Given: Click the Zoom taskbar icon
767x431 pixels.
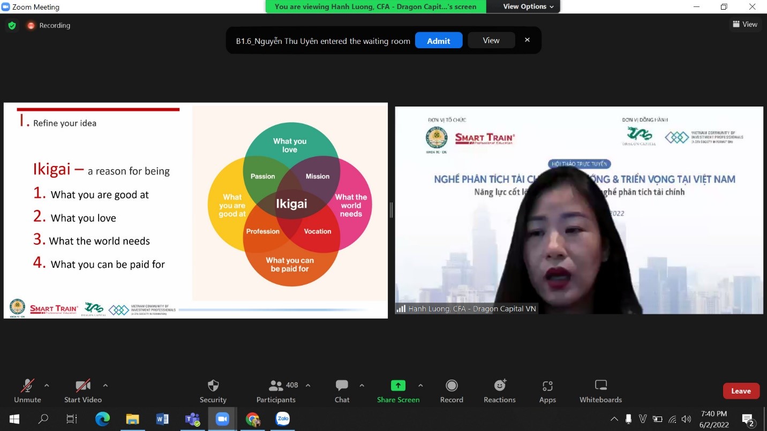Looking at the screenshot, I should [222, 419].
